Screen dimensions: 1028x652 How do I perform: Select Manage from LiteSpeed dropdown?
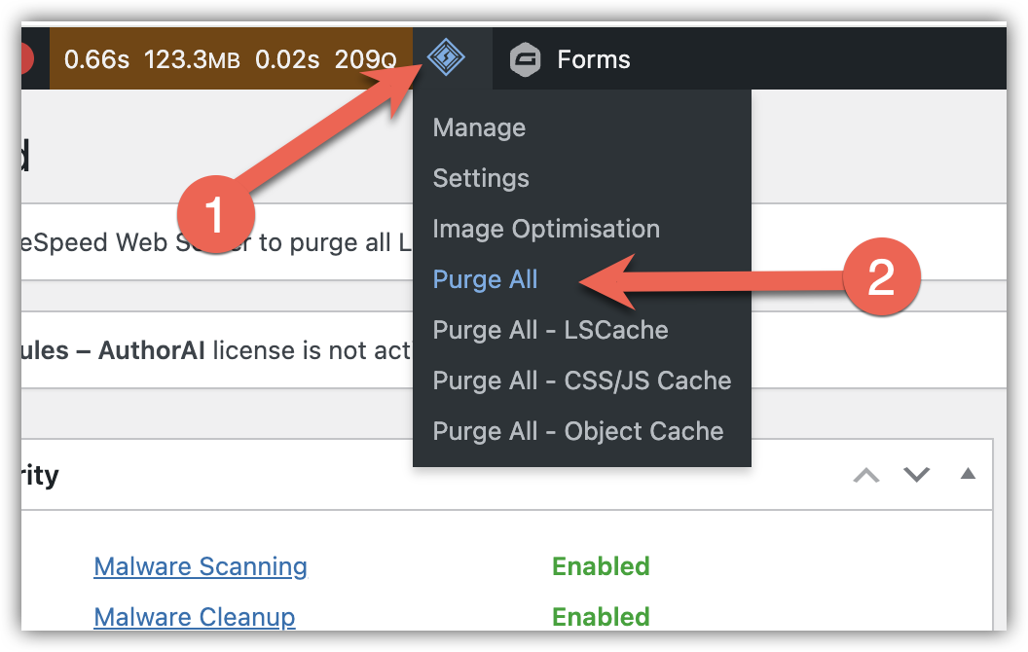[x=479, y=127]
